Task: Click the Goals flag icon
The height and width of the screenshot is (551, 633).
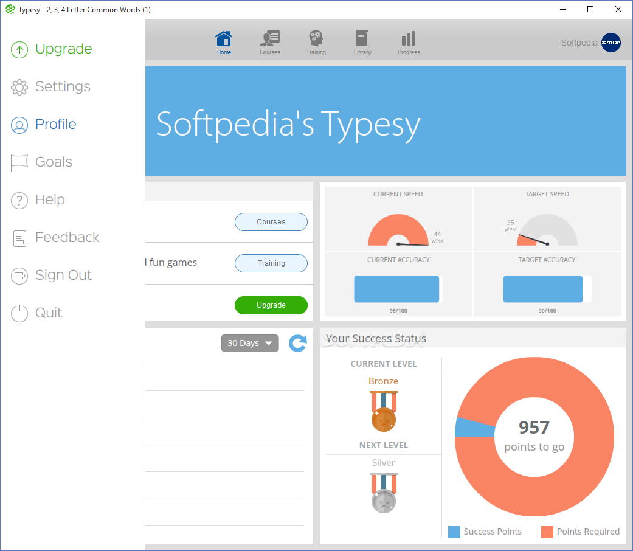Action: coord(19,162)
